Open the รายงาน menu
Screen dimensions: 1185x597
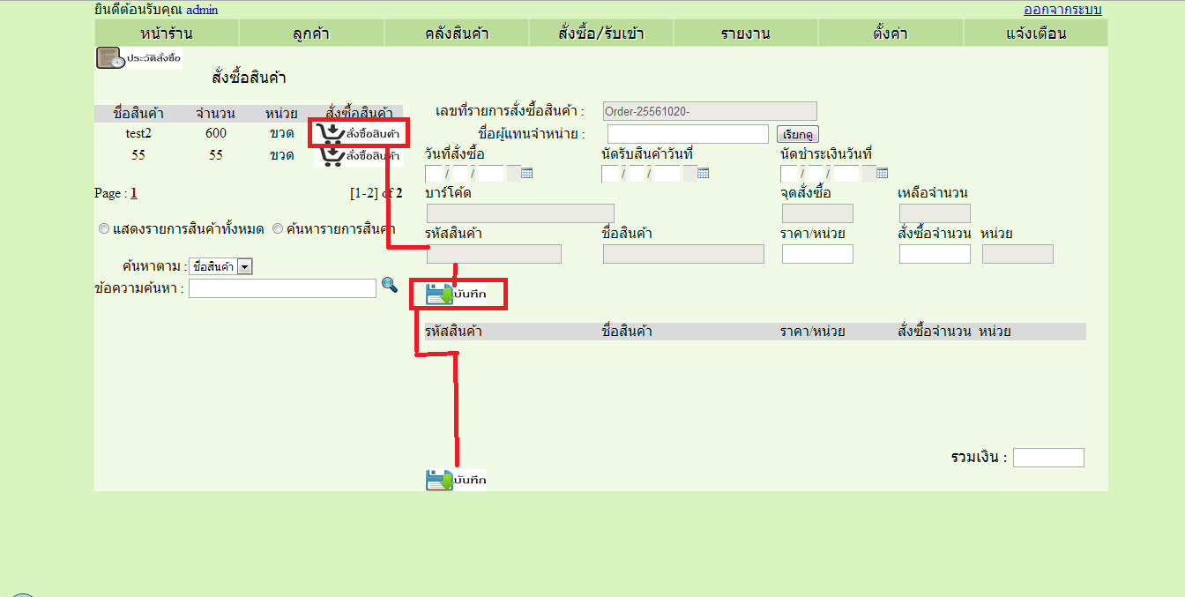click(x=746, y=34)
